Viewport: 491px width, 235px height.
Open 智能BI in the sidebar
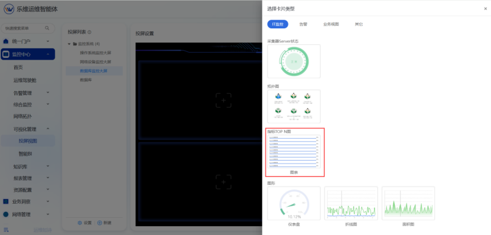25,154
